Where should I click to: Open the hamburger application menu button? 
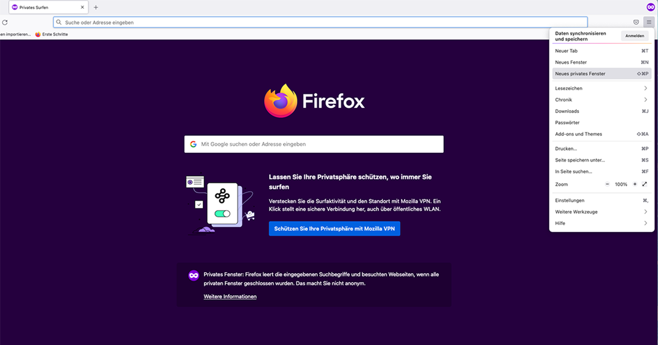tap(649, 22)
